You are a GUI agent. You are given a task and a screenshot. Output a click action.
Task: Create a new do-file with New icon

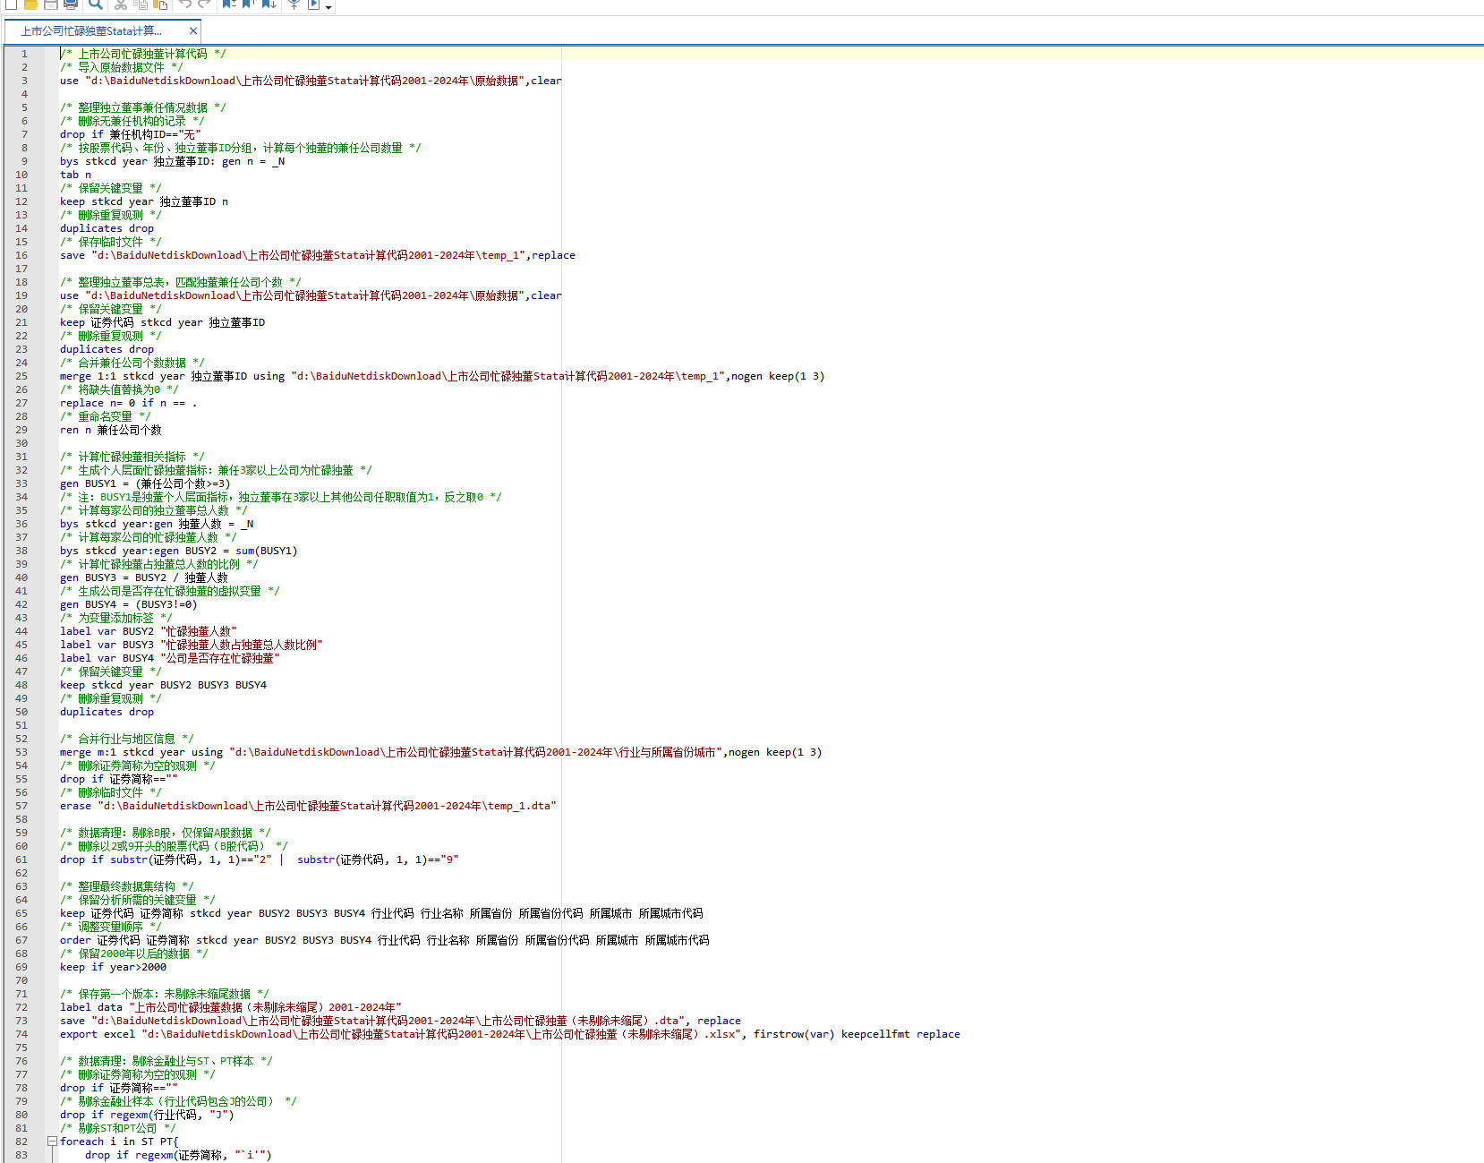pyautogui.click(x=11, y=4)
